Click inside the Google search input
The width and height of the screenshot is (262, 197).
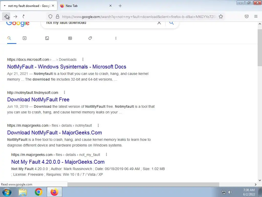point(100,23)
